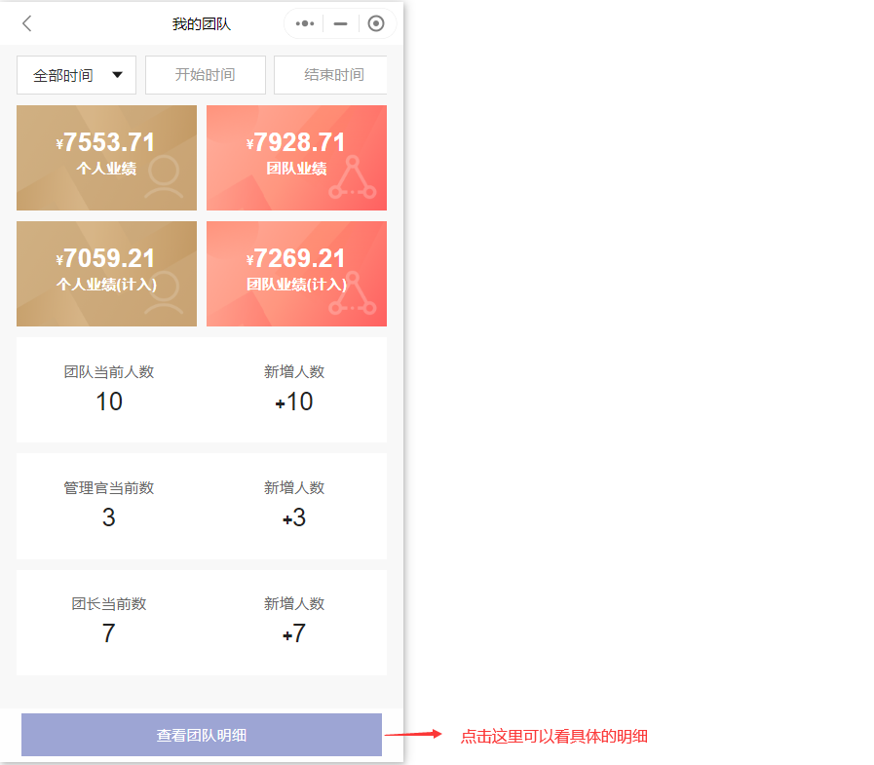Open the three-dot more menu
Viewport: 874px width, 765px height.
(x=305, y=23)
